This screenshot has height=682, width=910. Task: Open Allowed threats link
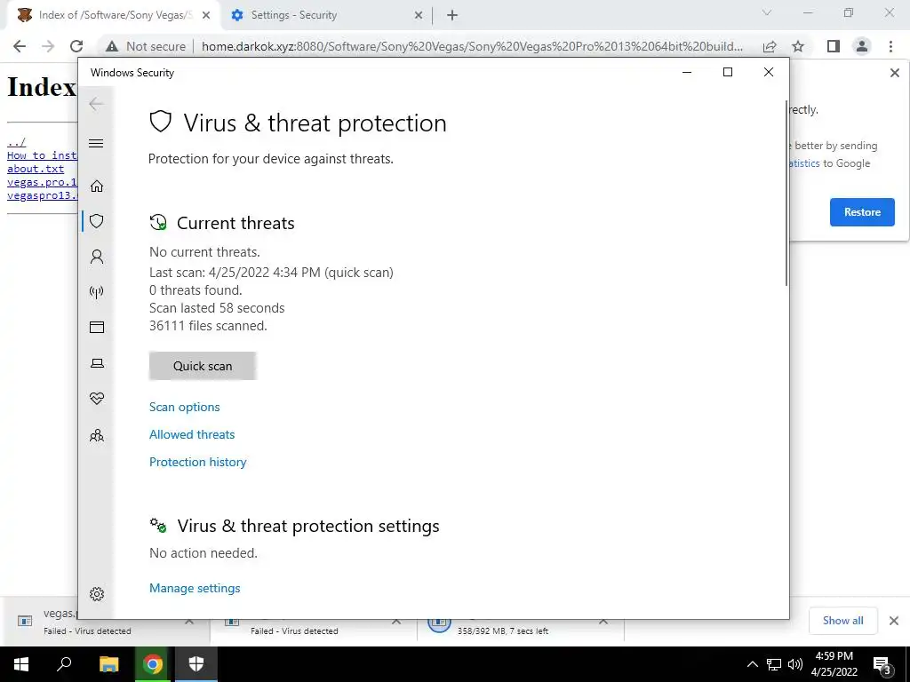(192, 434)
